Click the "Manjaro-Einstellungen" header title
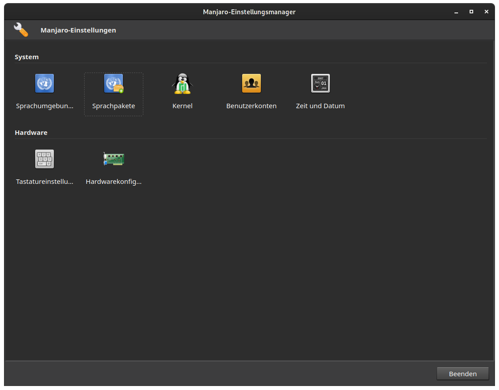499x390 pixels. tap(78, 30)
